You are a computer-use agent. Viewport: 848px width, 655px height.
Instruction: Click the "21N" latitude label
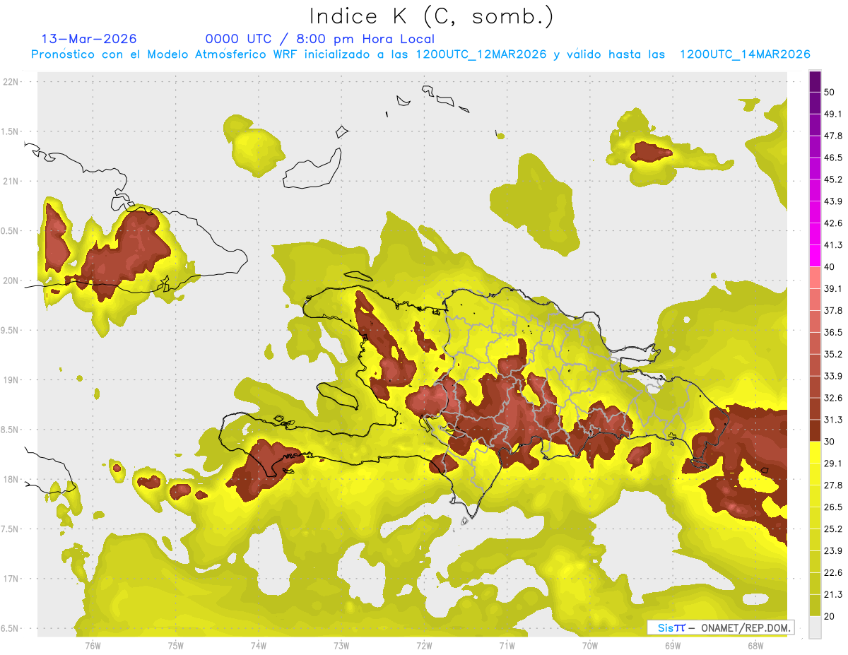pyautogui.click(x=11, y=181)
